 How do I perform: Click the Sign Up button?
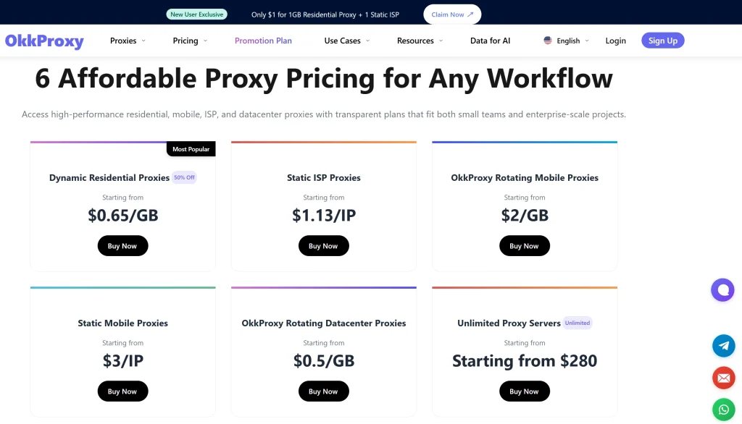tap(662, 41)
